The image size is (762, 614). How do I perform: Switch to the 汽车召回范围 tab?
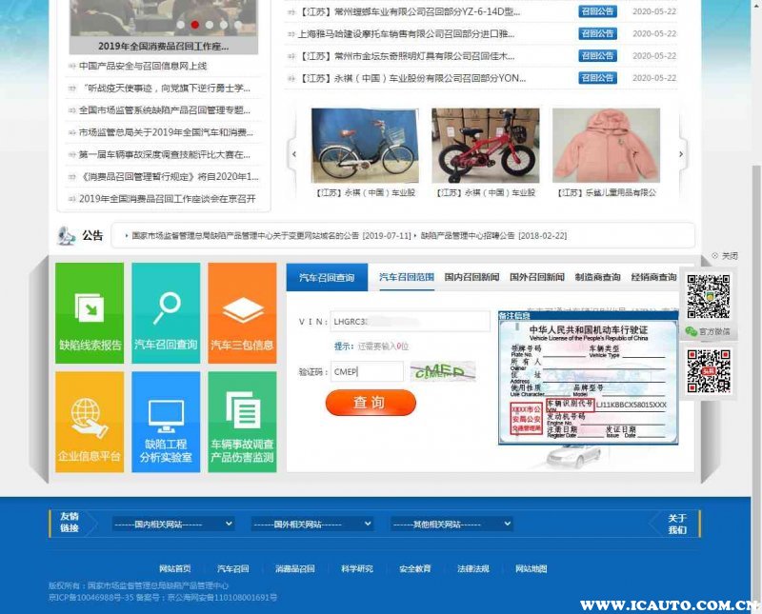[407, 277]
